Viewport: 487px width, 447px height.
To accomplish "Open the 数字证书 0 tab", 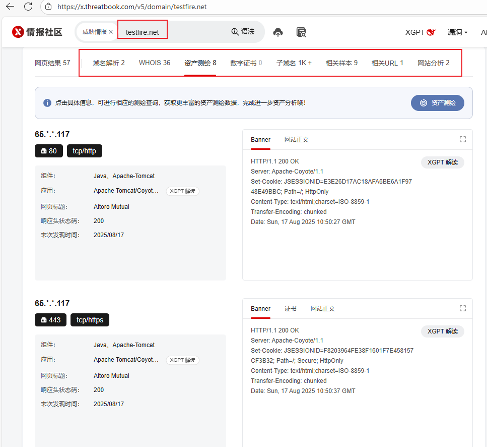I will [246, 63].
